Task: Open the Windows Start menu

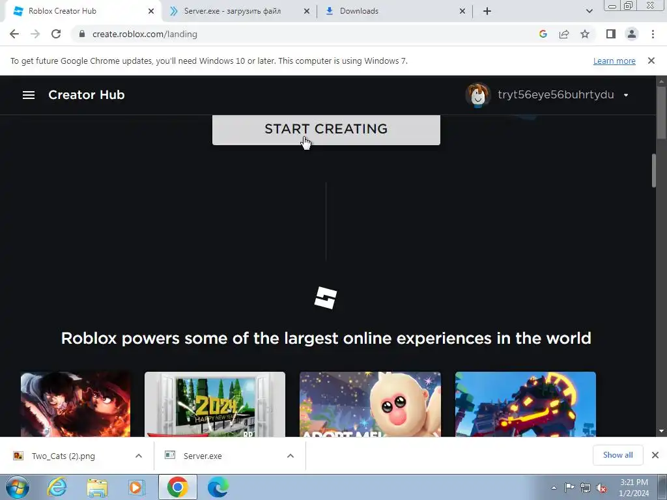Action: click(x=16, y=487)
